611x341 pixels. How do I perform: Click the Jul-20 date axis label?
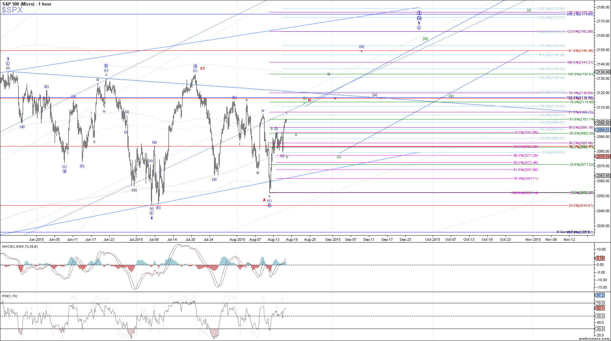click(190, 239)
